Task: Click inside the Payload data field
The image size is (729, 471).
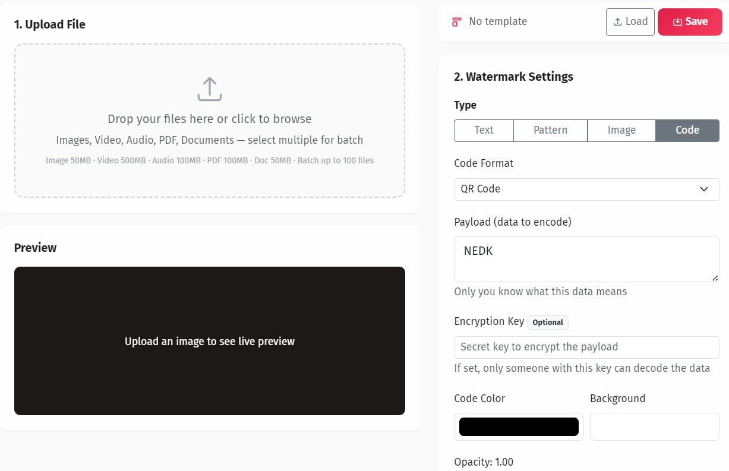Action: 586,258
